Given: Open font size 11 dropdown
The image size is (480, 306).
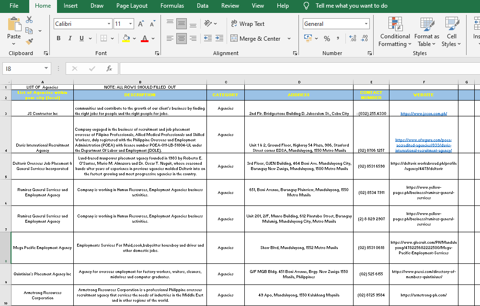Looking at the screenshot, I should [130, 24].
